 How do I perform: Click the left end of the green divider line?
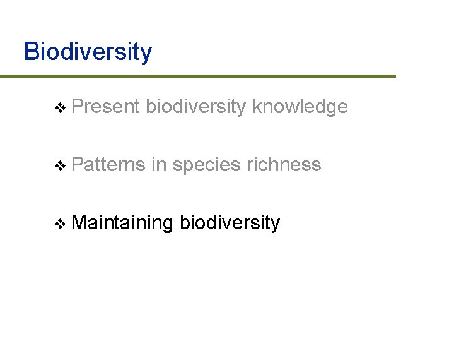point(3,76)
